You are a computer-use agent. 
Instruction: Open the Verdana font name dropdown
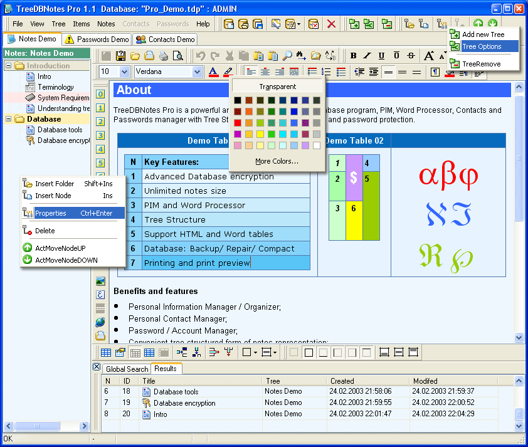tap(197, 71)
